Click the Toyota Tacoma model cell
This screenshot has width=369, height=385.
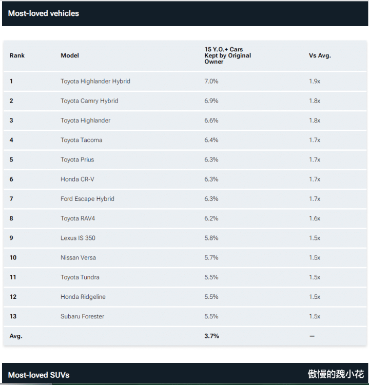tap(81, 140)
